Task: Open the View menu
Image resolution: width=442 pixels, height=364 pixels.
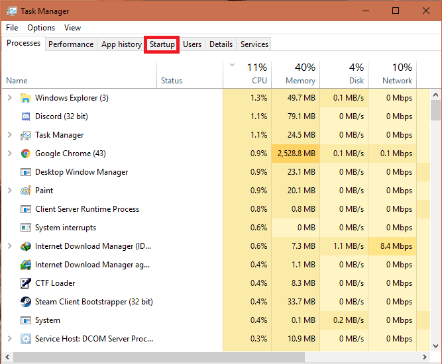Action: 72,28
